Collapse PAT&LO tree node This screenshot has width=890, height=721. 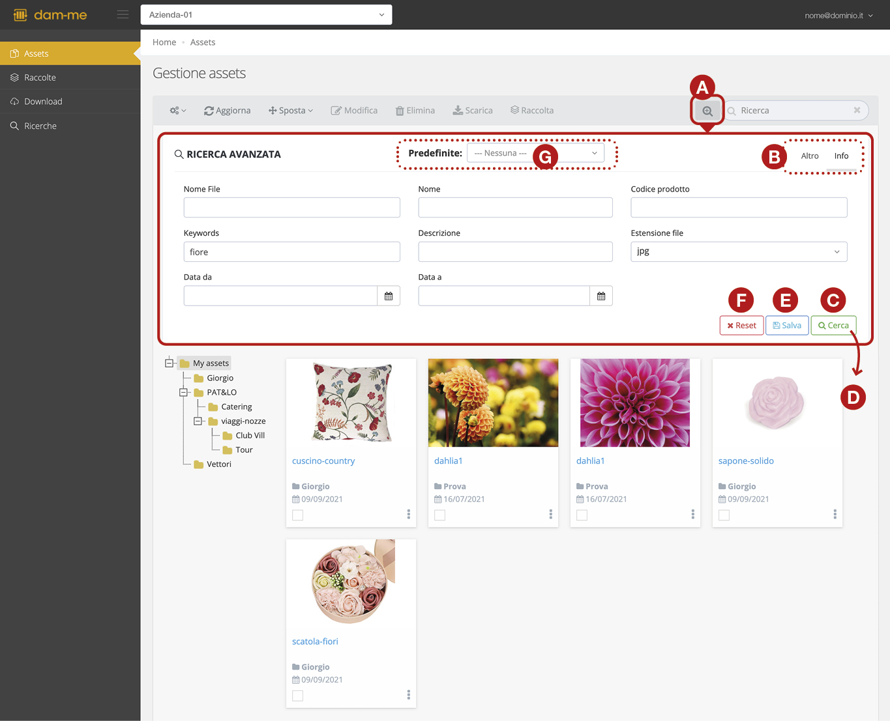pyautogui.click(x=184, y=393)
